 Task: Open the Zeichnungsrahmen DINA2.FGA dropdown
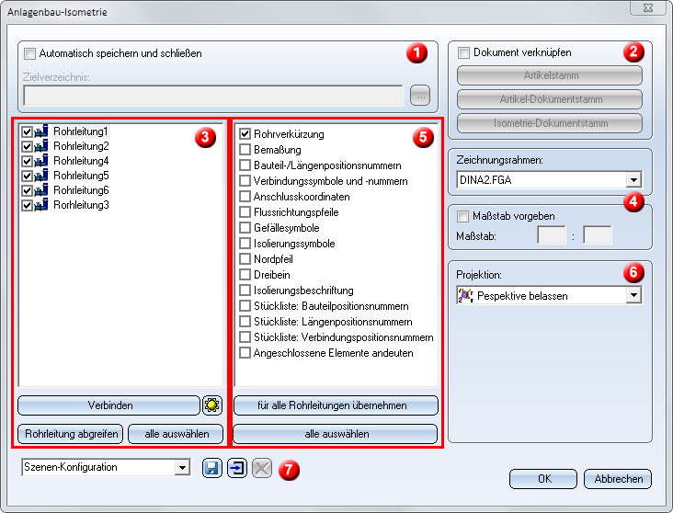[x=633, y=180]
